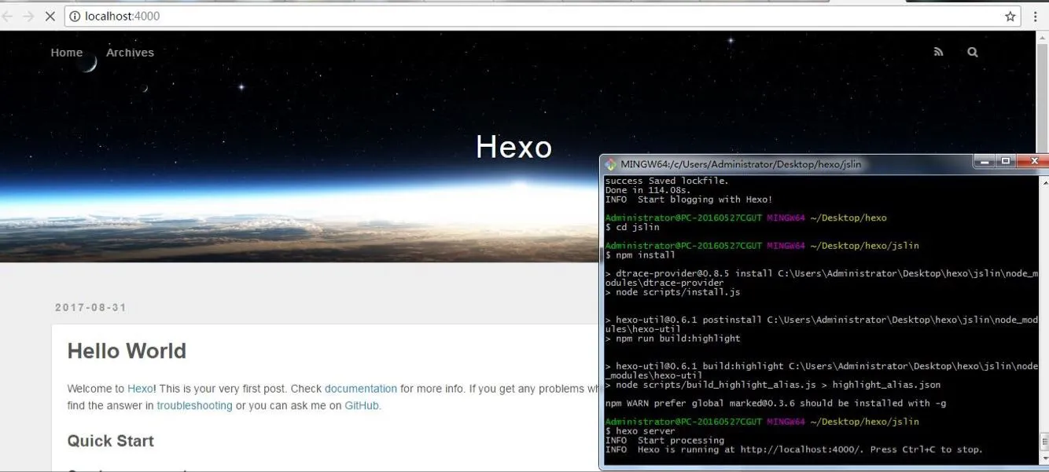This screenshot has width=1049, height=472.
Task: Click the browser forward arrow
Action: pyautogui.click(x=29, y=16)
